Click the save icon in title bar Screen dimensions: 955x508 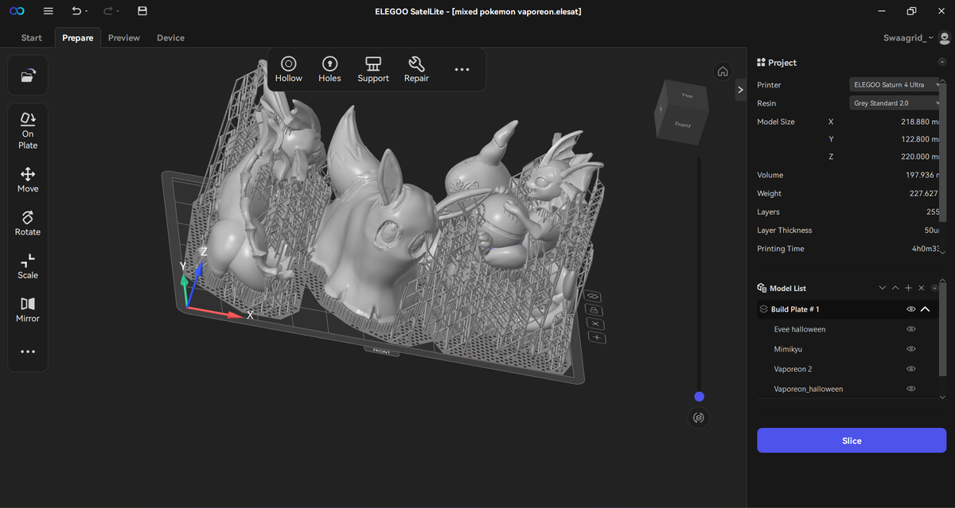coord(142,11)
